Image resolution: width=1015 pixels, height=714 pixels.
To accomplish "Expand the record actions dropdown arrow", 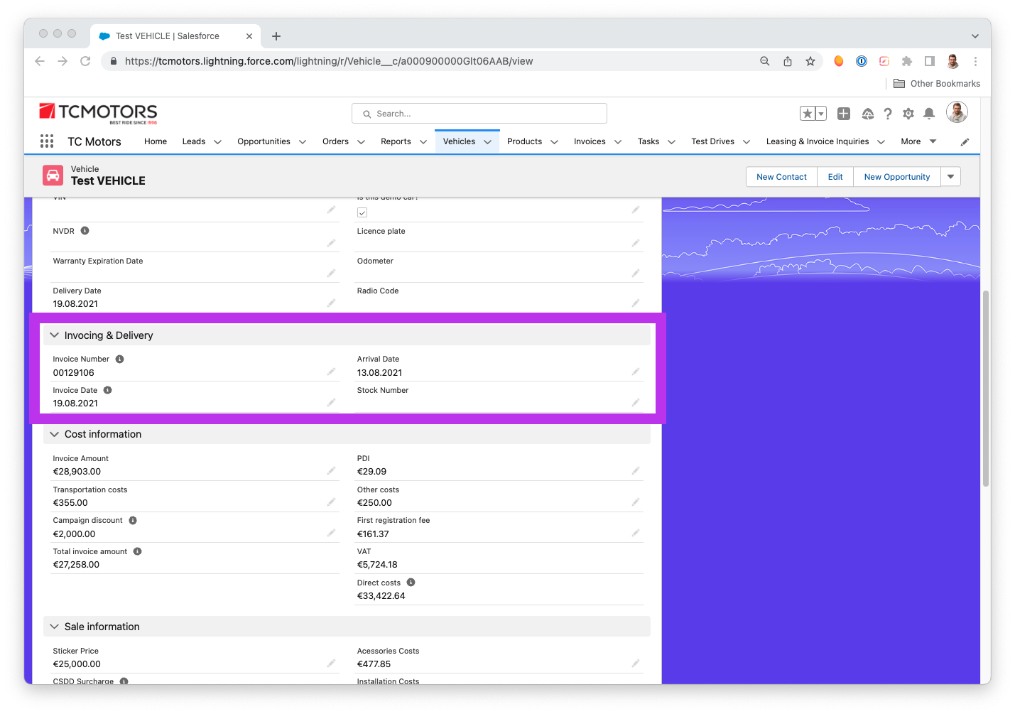I will [x=951, y=177].
